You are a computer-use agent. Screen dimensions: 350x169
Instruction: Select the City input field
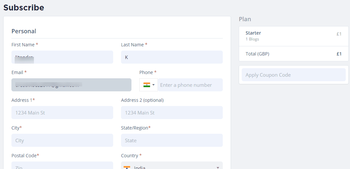[62, 140]
